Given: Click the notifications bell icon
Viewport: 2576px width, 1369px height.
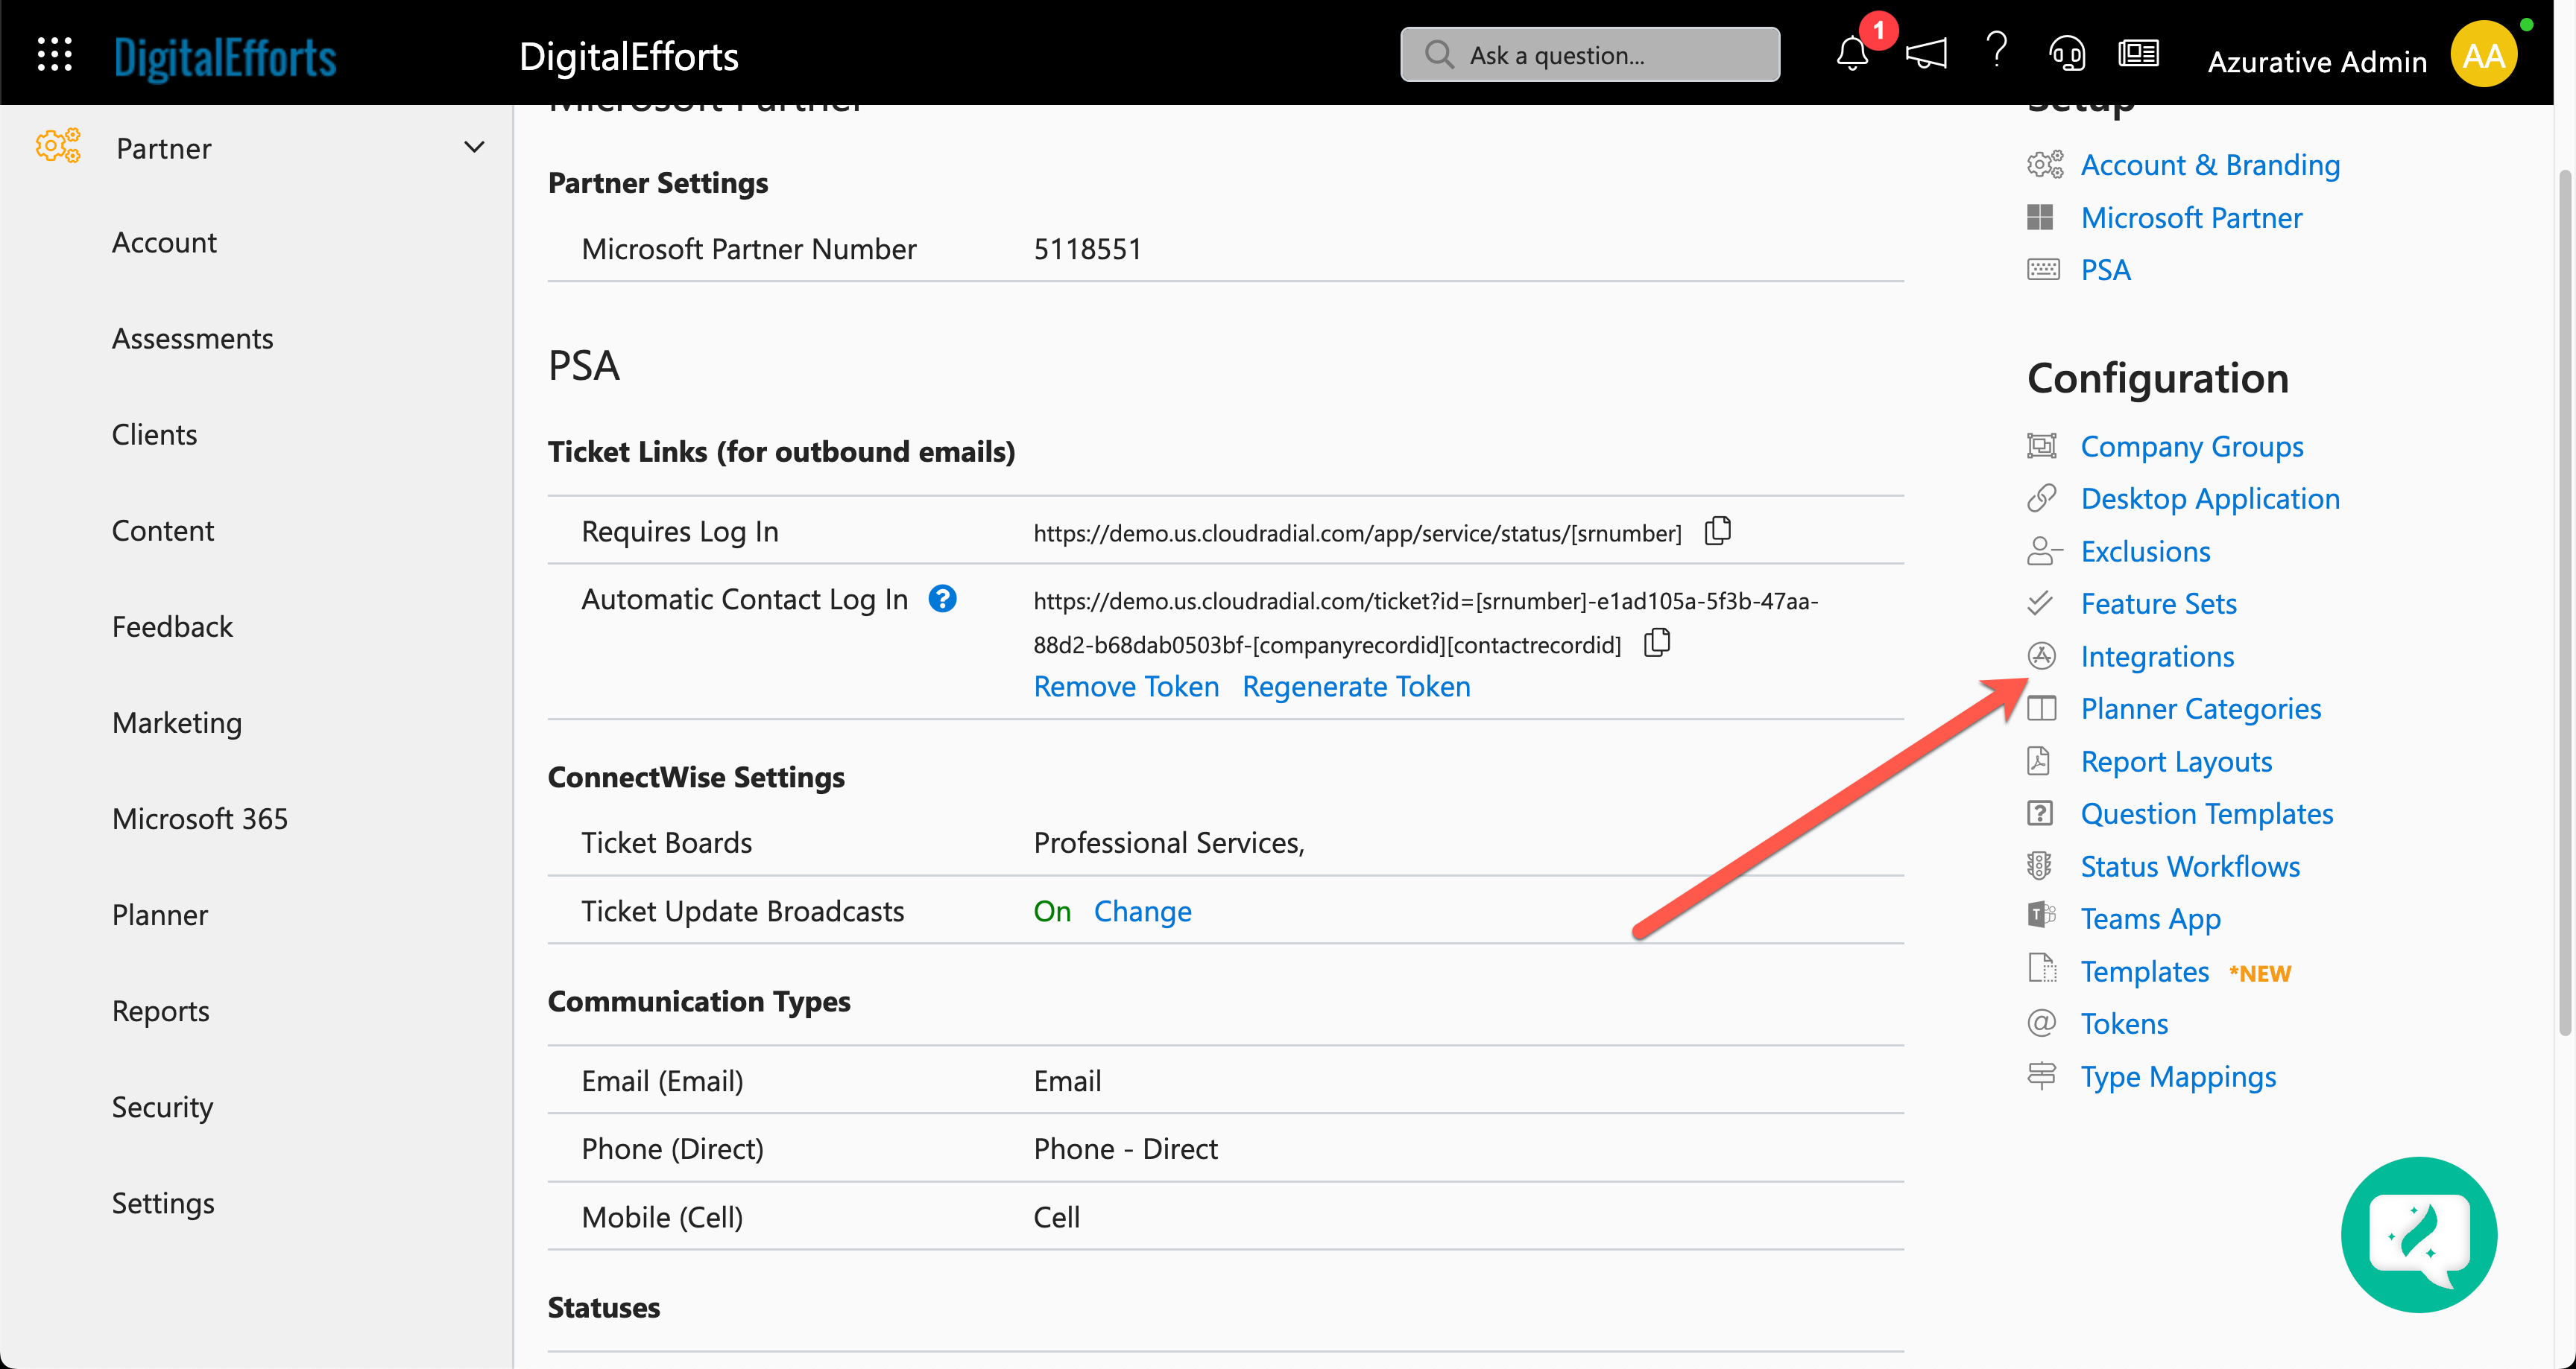Looking at the screenshot, I should [1852, 54].
